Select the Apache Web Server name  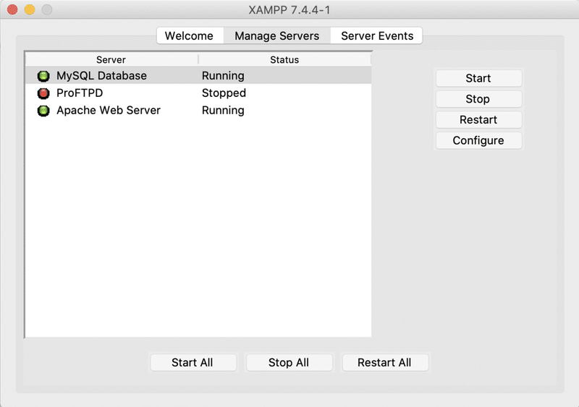[x=109, y=111]
